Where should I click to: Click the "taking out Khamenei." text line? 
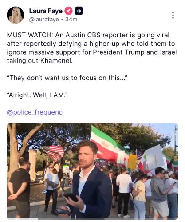coord(40,61)
